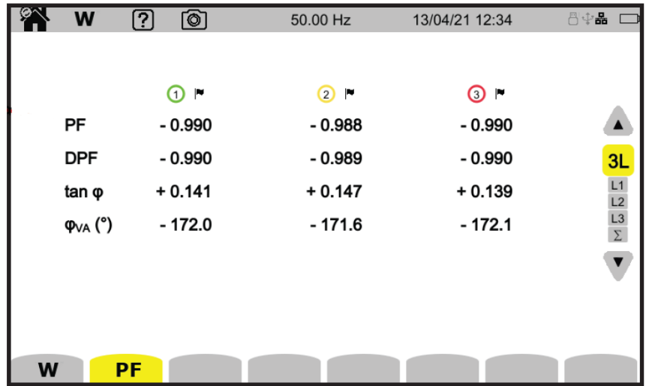Click the battery status icon
This screenshot has width=646, height=386.
pyautogui.click(x=629, y=20)
